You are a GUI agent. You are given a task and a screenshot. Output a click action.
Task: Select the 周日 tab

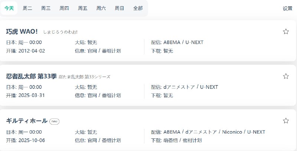(x=119, y=8)
